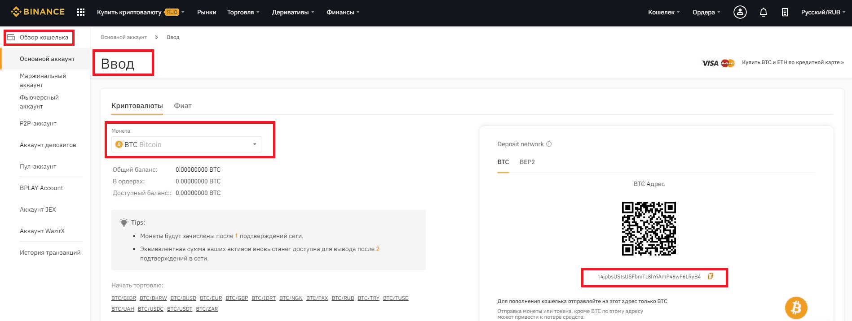852x321 pixels.
Task: Expand the Купить криптовалюту menu
Action: click(141, 12)
